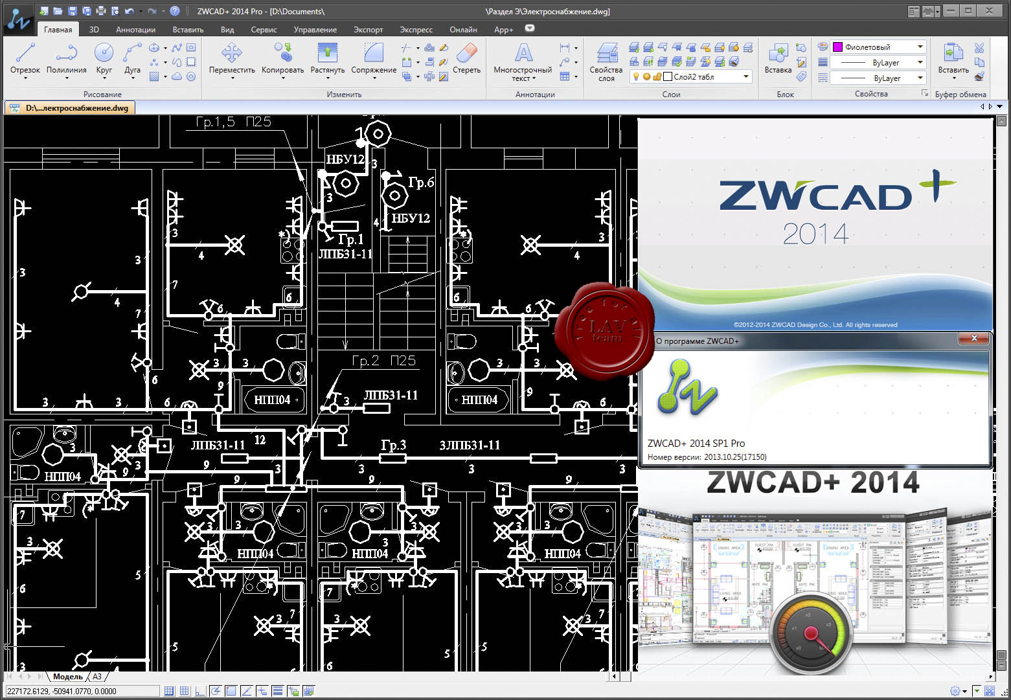Open the Фиолетовый color dropdown
This screenshot has width=1011, height=700.
tap(920, 47)
